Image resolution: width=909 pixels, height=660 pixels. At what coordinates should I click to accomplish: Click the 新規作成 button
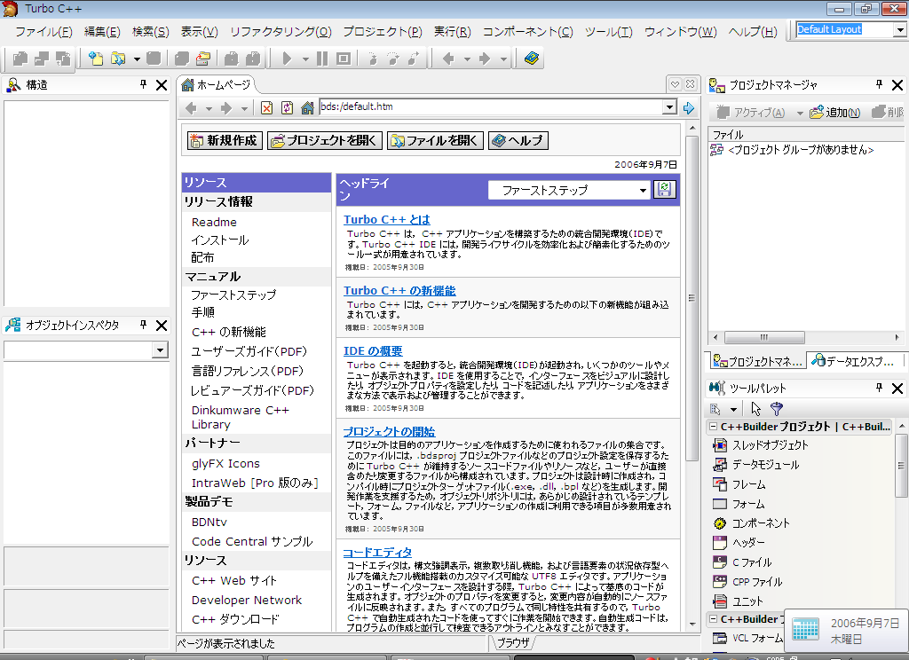225,140
